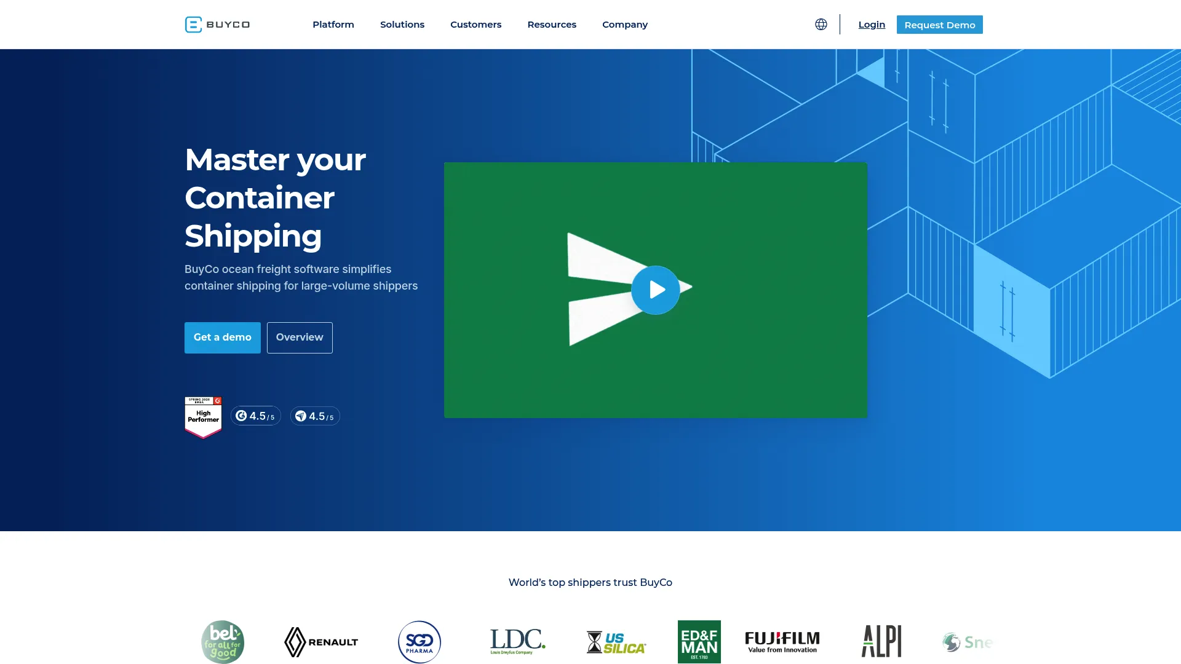1181x664 pixels.
Task: Click the SGD Pharma customer logo
Action: 420,642
